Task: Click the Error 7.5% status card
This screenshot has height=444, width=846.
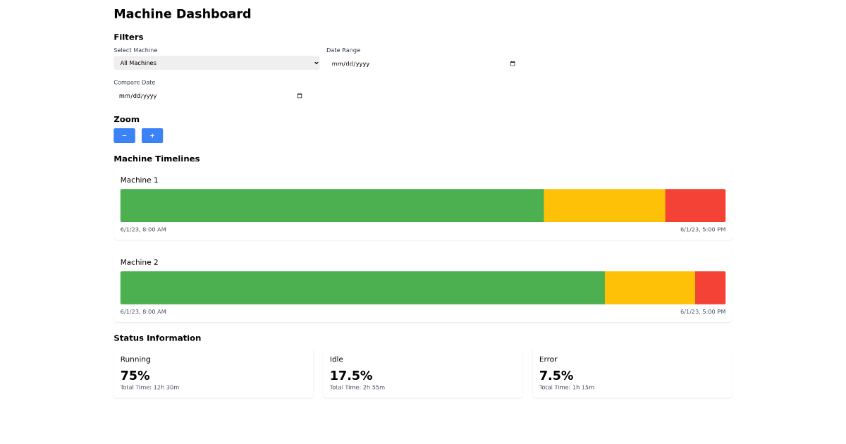Action: point(632,372)
